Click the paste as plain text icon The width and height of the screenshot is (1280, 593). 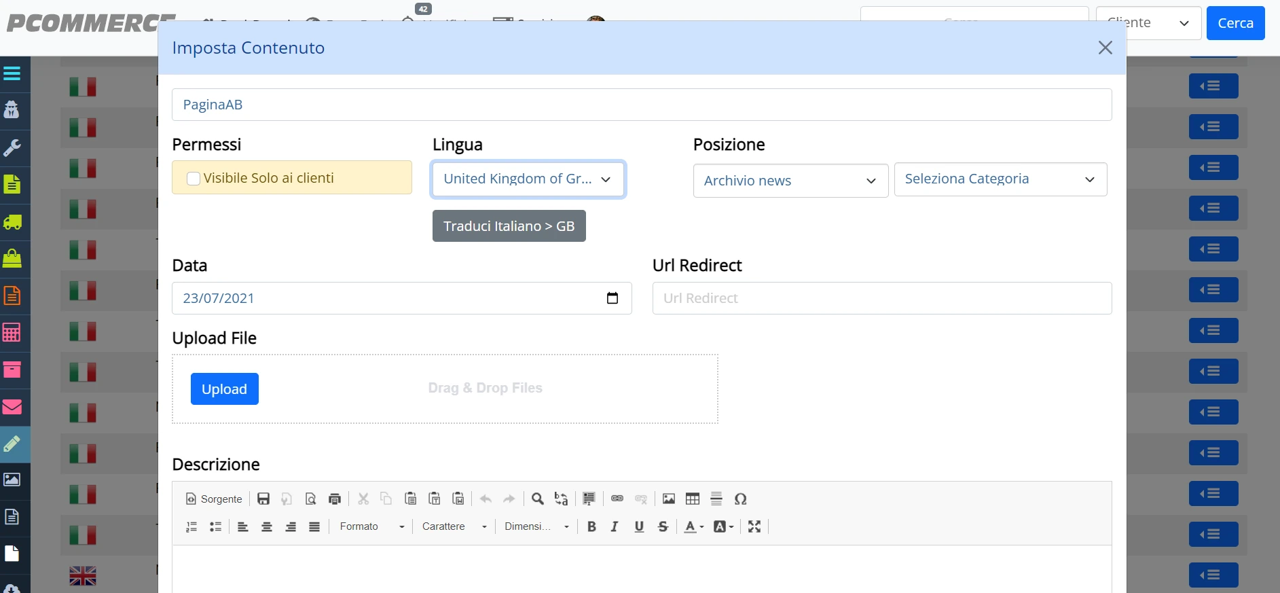(435, 499)
